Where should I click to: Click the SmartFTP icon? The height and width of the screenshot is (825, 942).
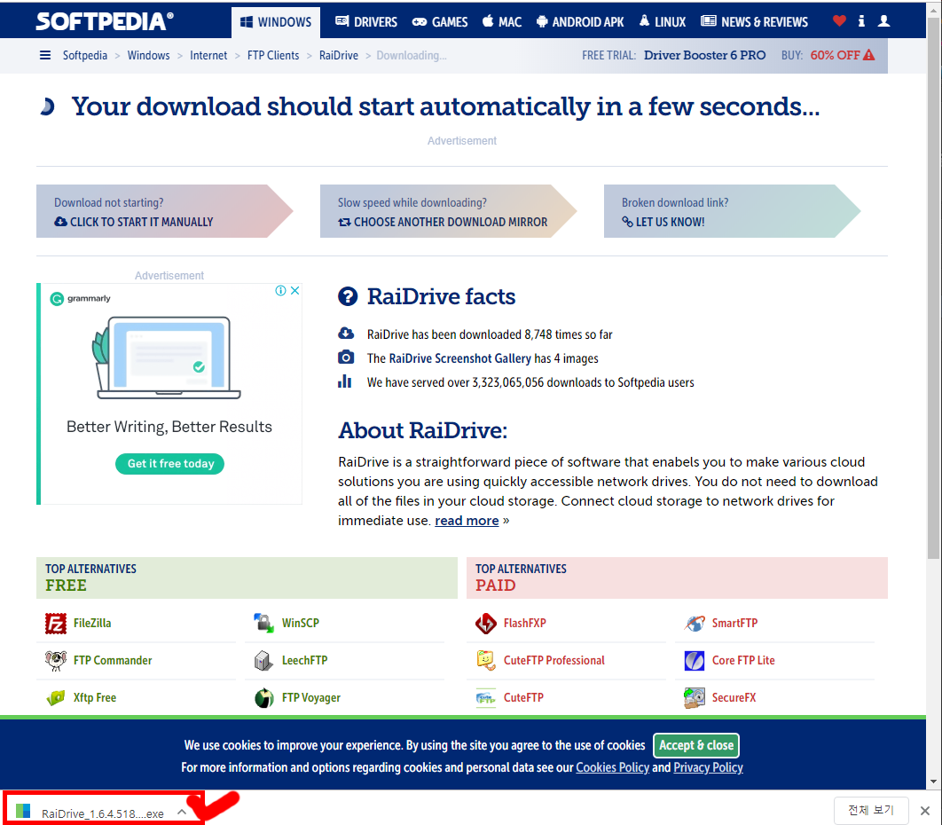(695, 623)
